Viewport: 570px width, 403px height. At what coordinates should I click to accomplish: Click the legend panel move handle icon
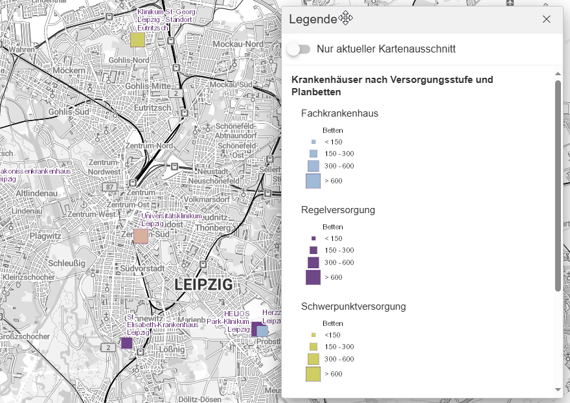(x=345, y=19)
